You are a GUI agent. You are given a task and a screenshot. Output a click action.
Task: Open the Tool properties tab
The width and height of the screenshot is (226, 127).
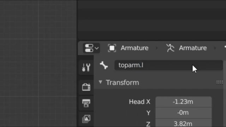(86, 67)
